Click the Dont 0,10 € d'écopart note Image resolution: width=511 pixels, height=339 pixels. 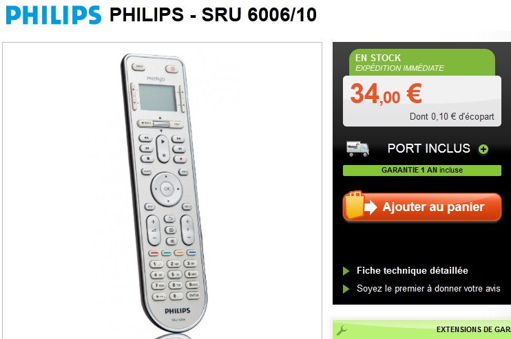tap(452, 116)
